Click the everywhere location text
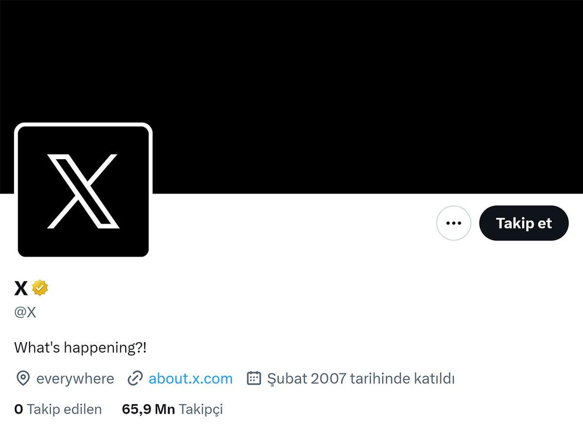The height and width of the screenshot is (425, 583). pyautogui.click(x=75, y=378)
